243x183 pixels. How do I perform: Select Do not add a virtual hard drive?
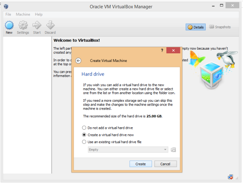coord(107,128)
